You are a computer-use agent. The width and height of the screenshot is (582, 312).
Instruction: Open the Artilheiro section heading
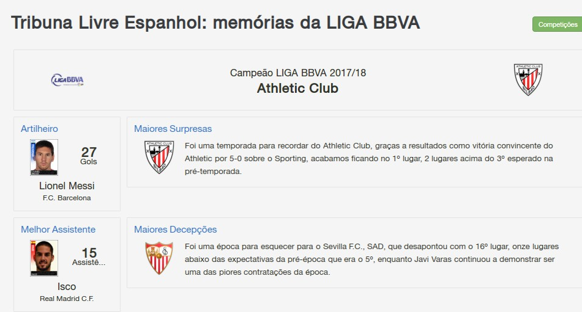[39, 129]
